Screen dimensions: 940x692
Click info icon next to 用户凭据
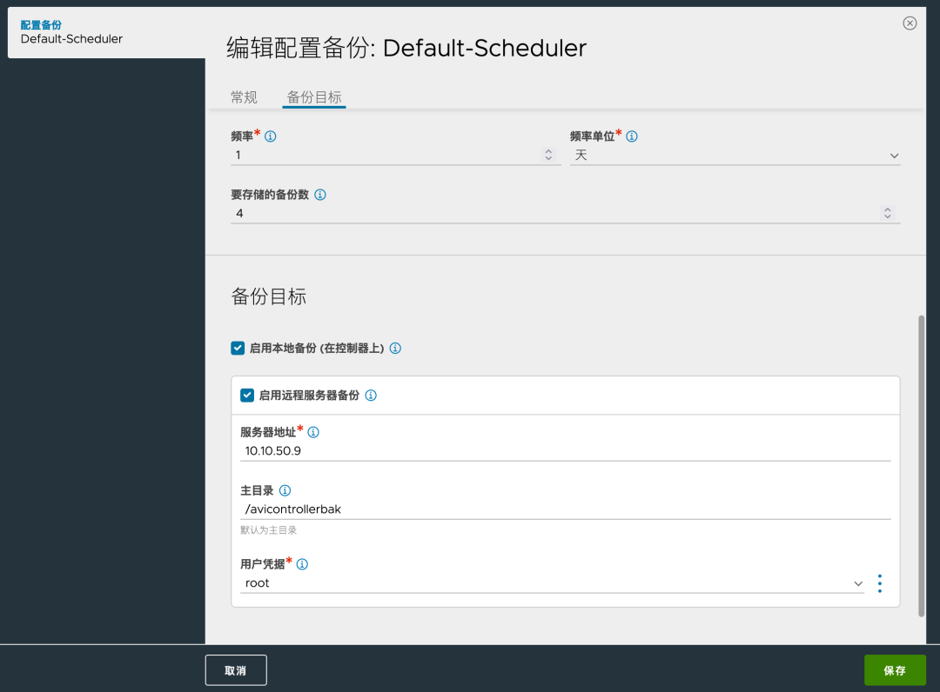(x=303, y=564)
